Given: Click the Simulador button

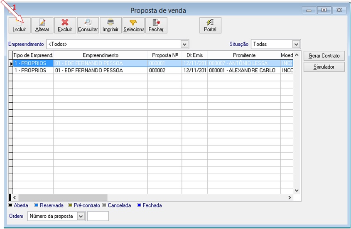Looking at the screenshot, I should coord(324,67).
